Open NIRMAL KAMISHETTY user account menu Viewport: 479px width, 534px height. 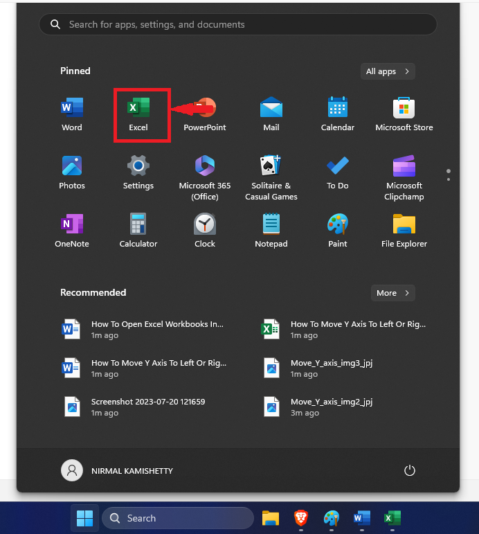click(x=117, y=471)
